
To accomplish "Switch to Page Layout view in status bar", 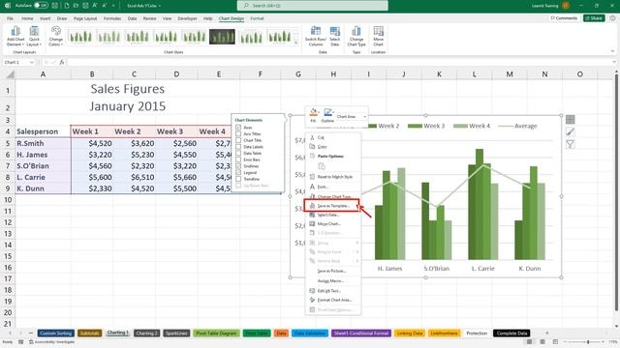I will point(542,341).
